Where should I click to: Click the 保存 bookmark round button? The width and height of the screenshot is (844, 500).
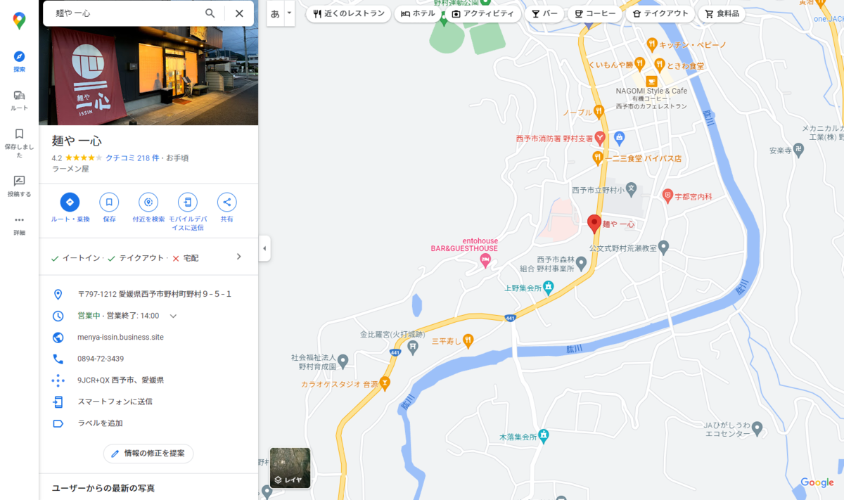[x=109, y=203]
